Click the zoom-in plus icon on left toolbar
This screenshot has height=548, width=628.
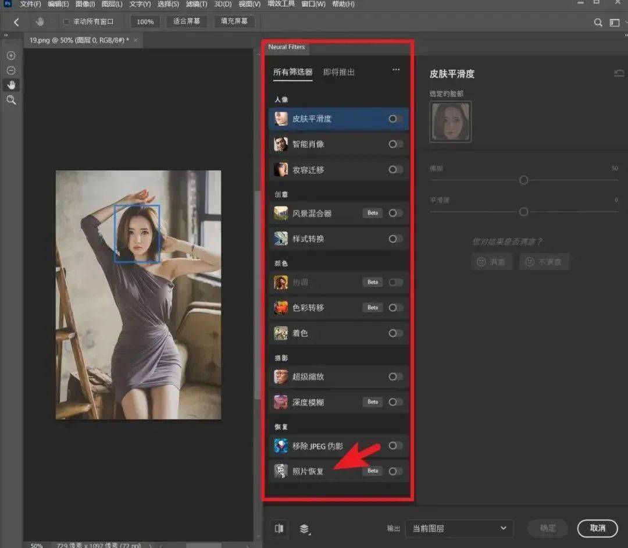11,55
